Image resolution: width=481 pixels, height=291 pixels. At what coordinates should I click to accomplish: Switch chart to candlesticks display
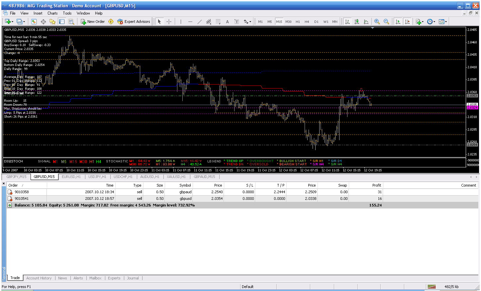pyautogui.click(x=357, y=22)
